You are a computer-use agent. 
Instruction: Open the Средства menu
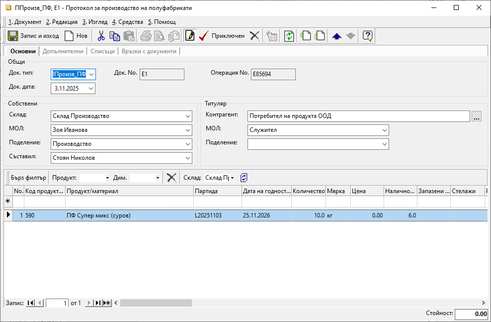click(x=128, y=22)
